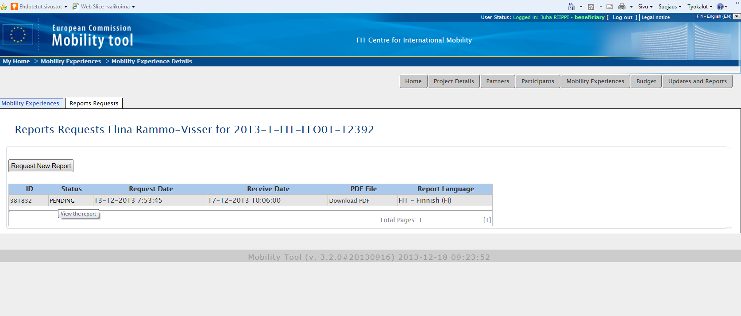Click the Download PDF link
Screen dimensions: 741x316
349,200
